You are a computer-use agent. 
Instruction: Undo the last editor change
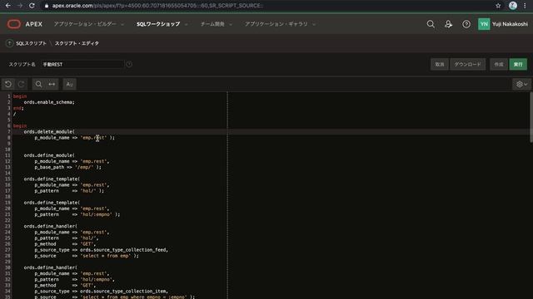tap(8, 84)
